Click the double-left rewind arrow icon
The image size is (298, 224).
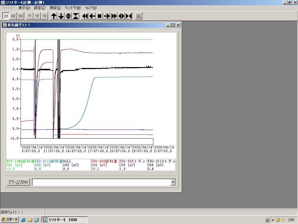click(85, 16)
